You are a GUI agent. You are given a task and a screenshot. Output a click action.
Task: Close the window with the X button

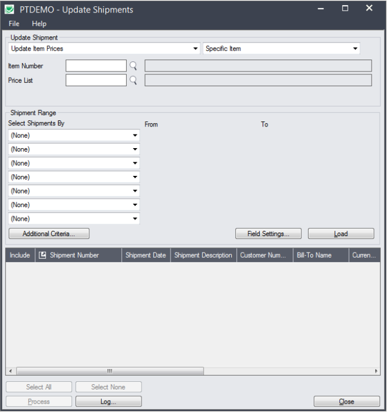pos(369,8)
